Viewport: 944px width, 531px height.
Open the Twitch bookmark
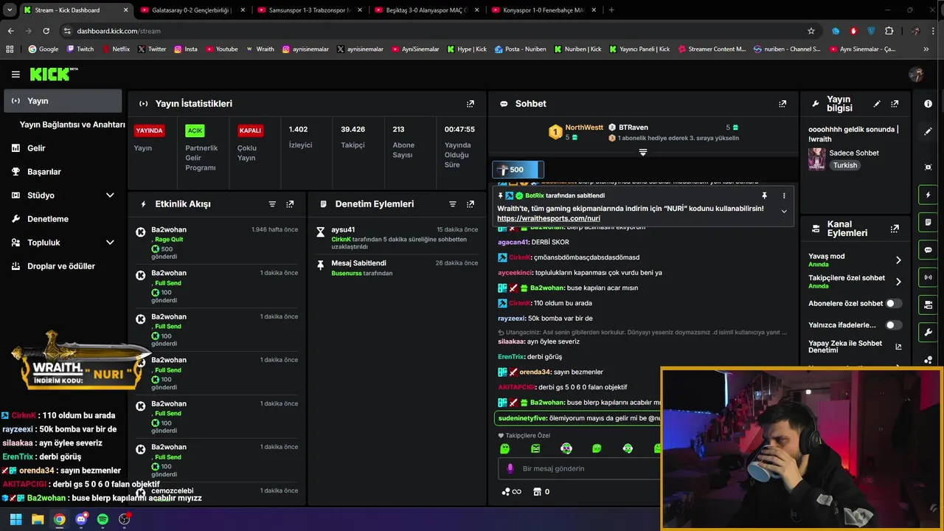tap(80, 49)
